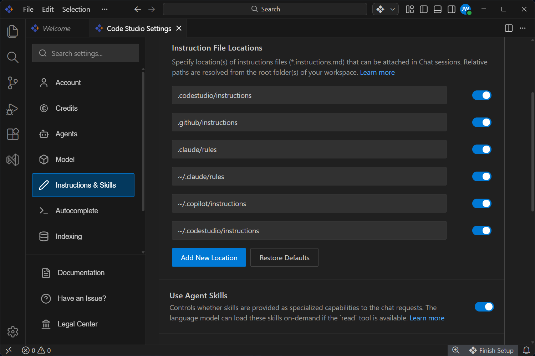The image size is (535, 356).
Task: Click the zoom magnifier in status bar
Action: tap(456, 350)
